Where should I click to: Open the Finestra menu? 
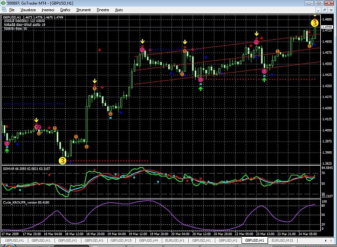(103, 10)
